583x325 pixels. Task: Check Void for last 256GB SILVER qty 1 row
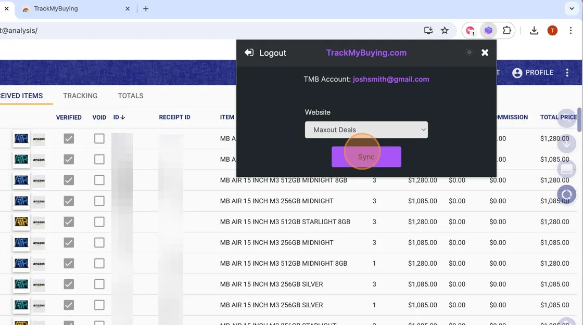point(99,305)
